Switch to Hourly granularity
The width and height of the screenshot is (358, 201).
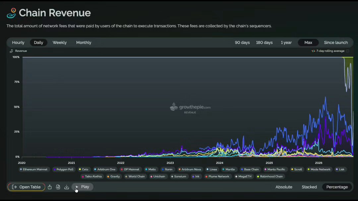point(18,43)
